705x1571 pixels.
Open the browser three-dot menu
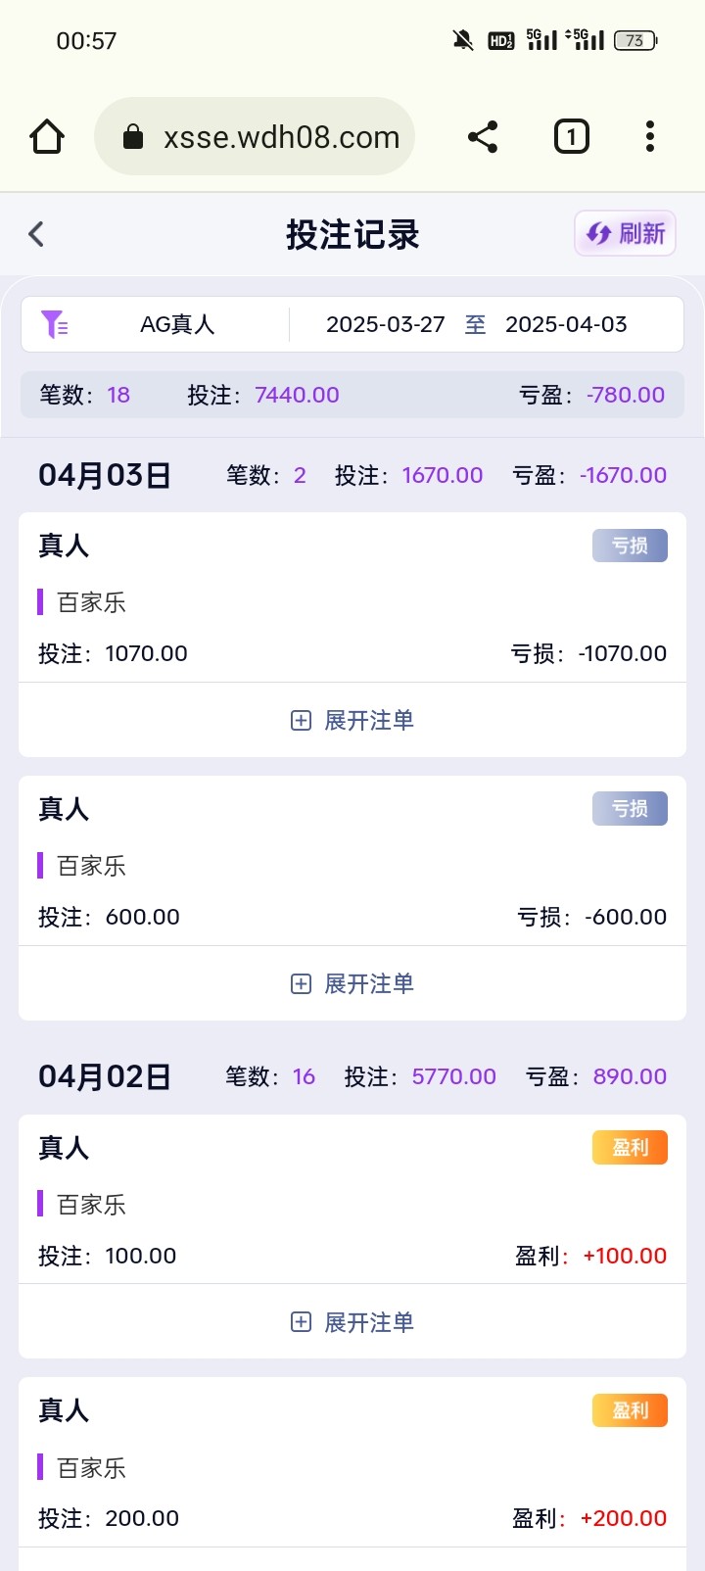(649, 136)
